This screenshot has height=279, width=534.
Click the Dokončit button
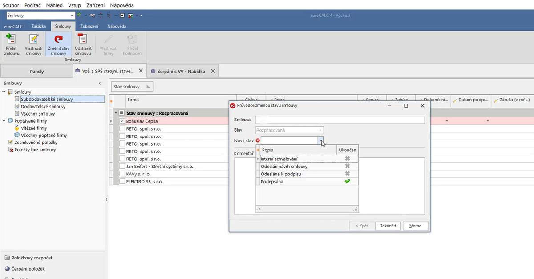tap(388, 226)
